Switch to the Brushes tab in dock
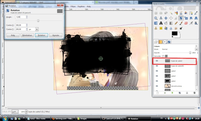The height and width of the screenshot is (121, 201). 165,42
